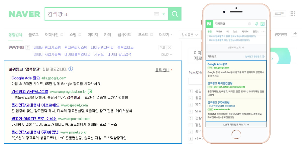Image resolution: width=302 pixels, height=153 pixels.
Task: Open the apps grid icon at top right
Action: (x=293, y=14)
